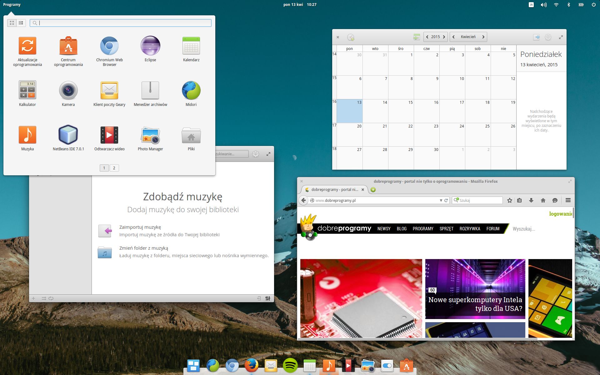Click the logowanie link

pos(561,214)
